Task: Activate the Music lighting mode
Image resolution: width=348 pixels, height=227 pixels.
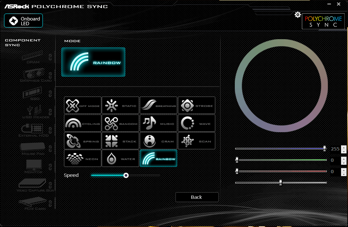Action: 159,123
